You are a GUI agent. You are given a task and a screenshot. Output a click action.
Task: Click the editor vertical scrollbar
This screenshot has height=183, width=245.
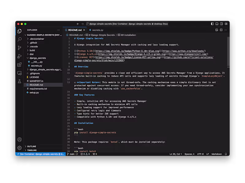[x=228, y=51]
